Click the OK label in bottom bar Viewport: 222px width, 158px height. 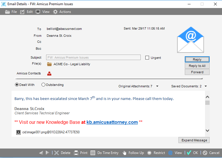click(195, 153)
